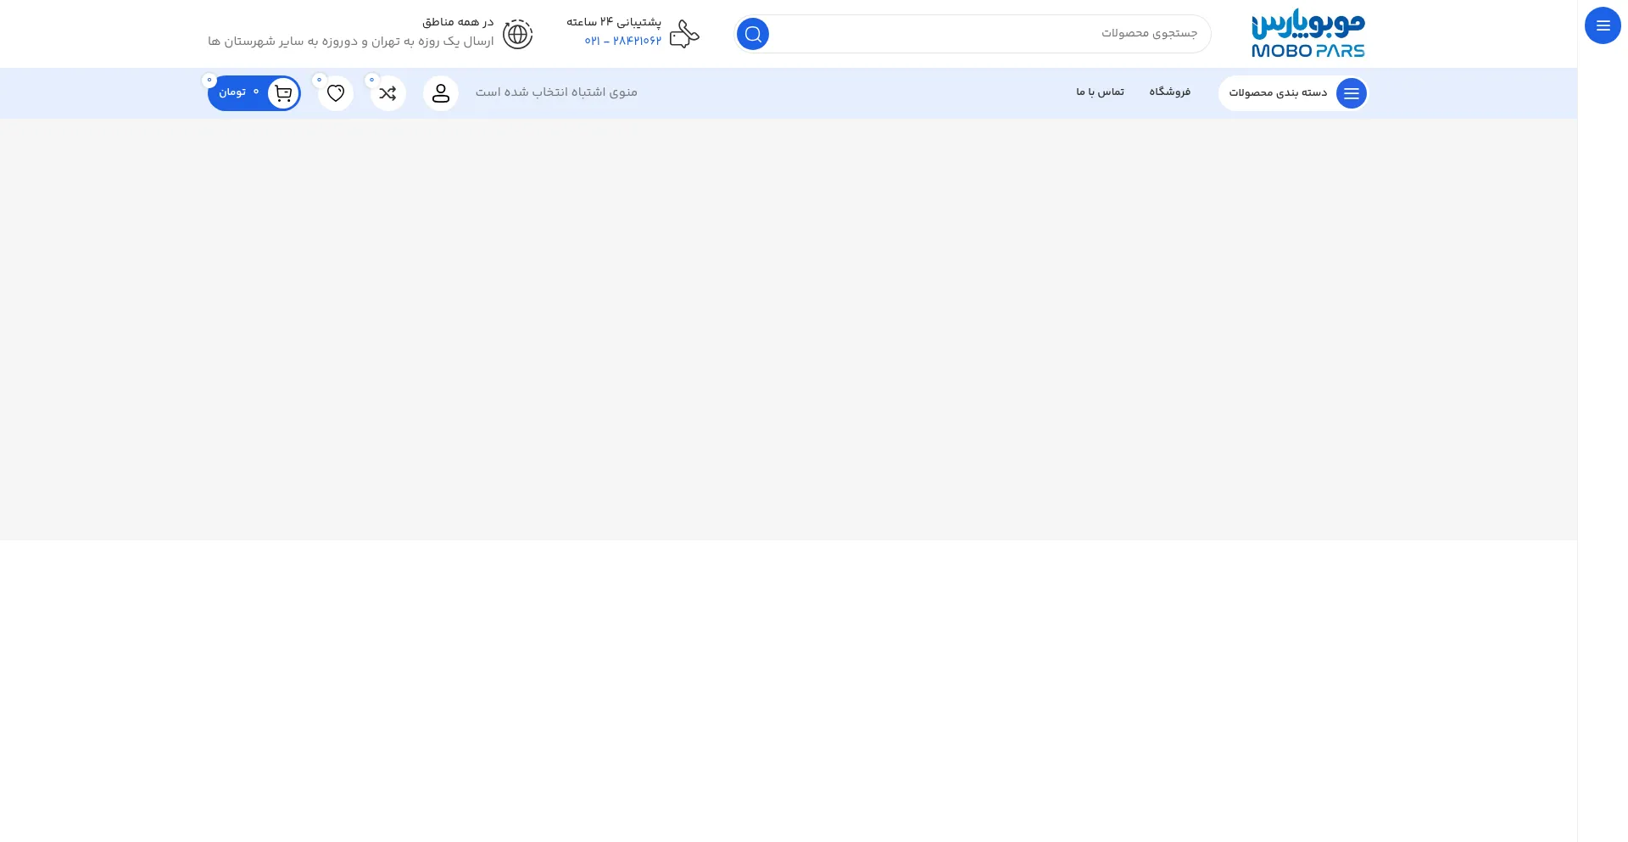Click the cart trolley icon

pos(284,93)
